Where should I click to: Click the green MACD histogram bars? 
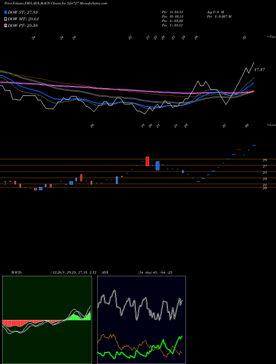(x=76, y=318)
